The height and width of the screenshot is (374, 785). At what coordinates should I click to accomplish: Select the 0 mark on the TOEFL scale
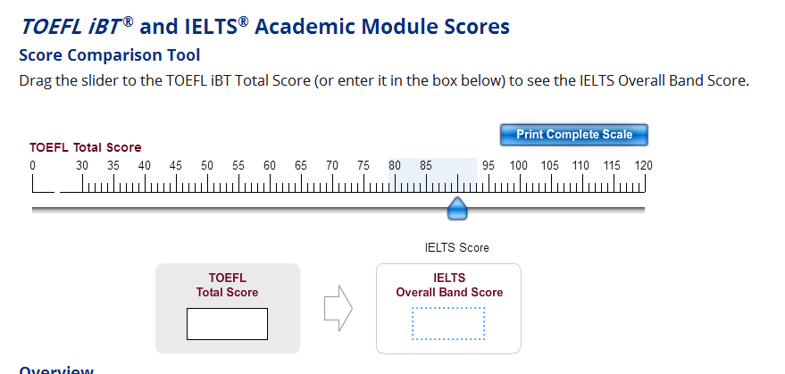32,166
